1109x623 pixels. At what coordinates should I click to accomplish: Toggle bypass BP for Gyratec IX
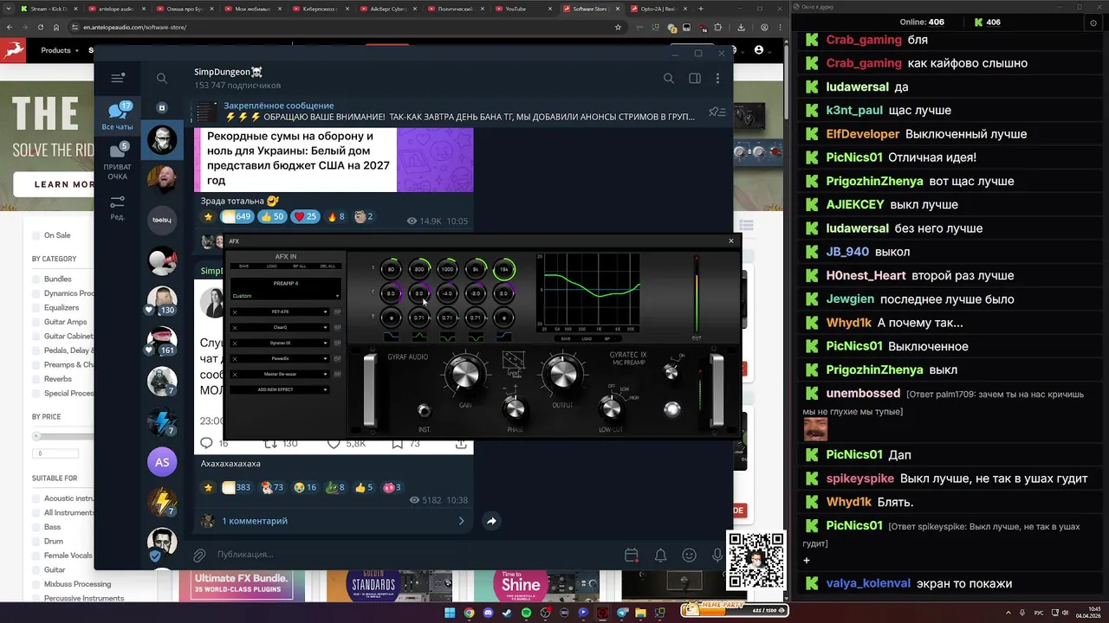click(337, 344)
